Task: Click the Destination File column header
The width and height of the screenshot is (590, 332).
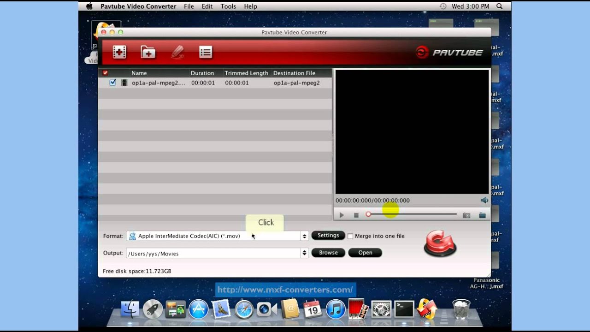Action: 294,73
